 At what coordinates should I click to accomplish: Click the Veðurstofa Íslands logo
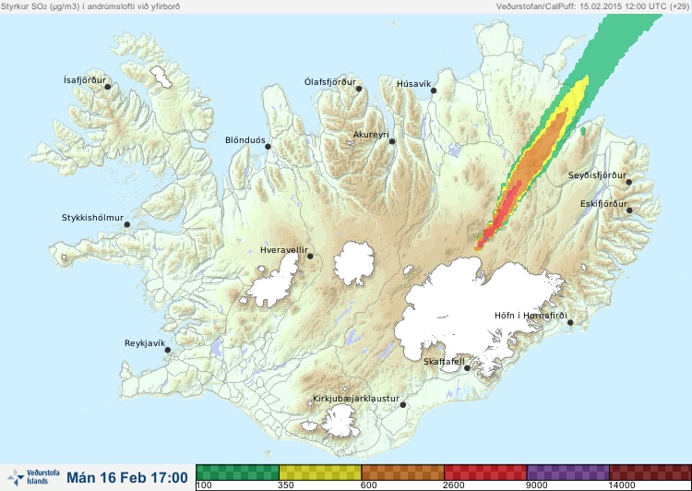pyautogui.click(x=33, y=477)
